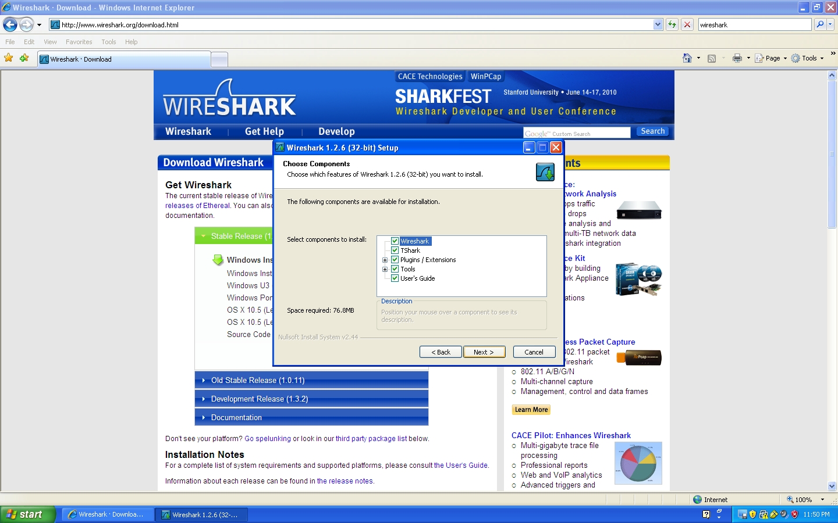Click the Tools gear icon in command bar
The width and height of the screenshot is (838, 523).
(796, 58)
